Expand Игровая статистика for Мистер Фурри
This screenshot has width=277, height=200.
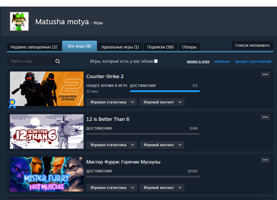click(x=111, y=187)
